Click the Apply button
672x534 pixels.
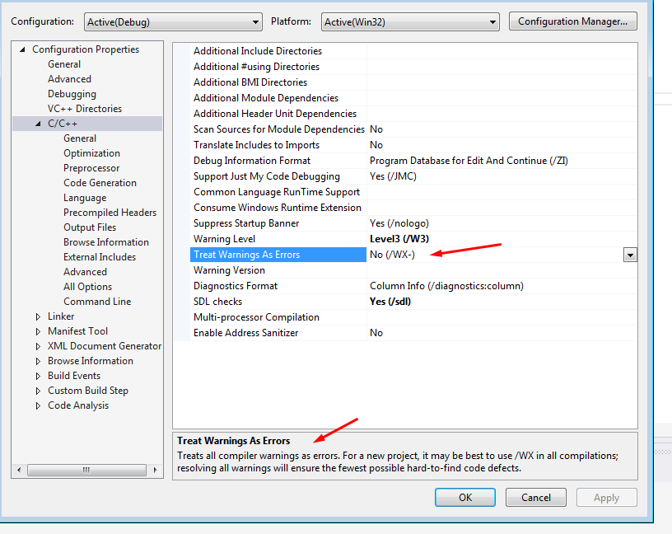pos(606,498)
